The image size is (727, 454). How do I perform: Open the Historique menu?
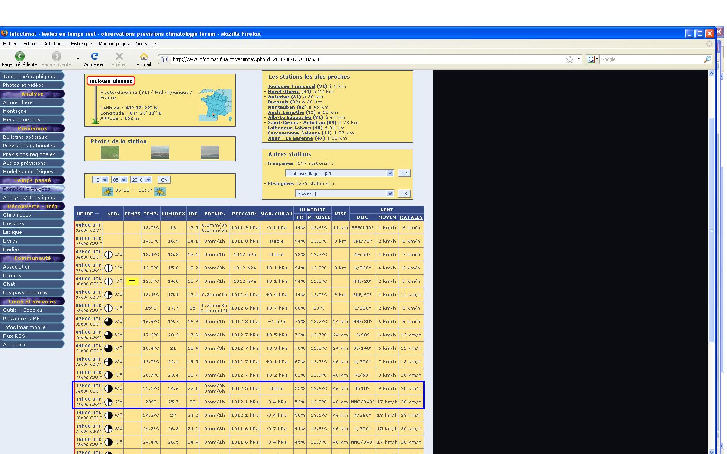pos(81,44)
